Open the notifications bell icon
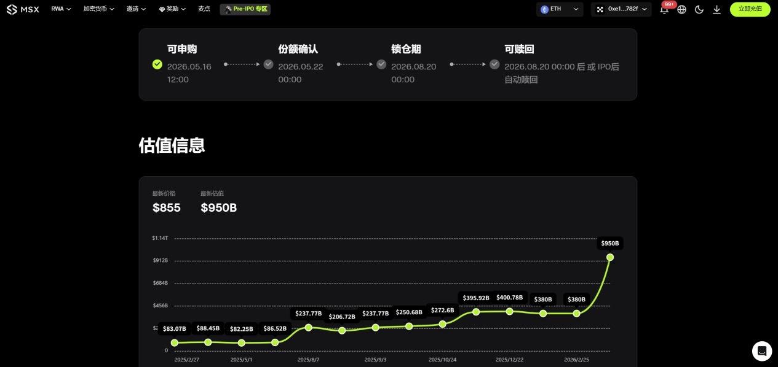Screen dimensions: 778x367 (664, 10)
